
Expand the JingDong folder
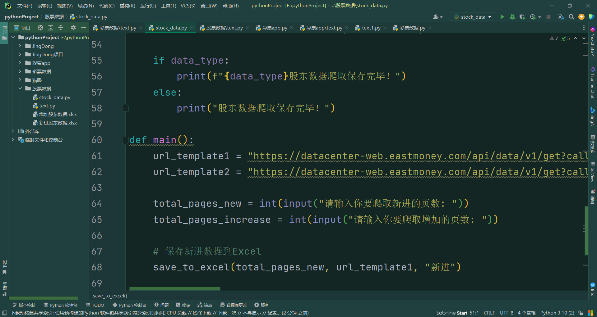(20, 46)
